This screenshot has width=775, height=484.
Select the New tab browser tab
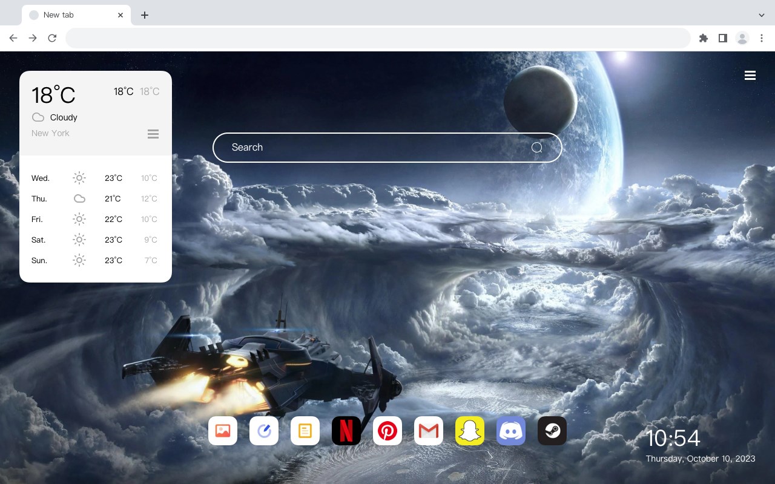(76, 15)
